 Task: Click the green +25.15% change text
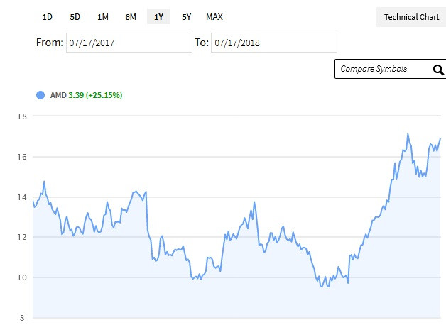point(104,95)
